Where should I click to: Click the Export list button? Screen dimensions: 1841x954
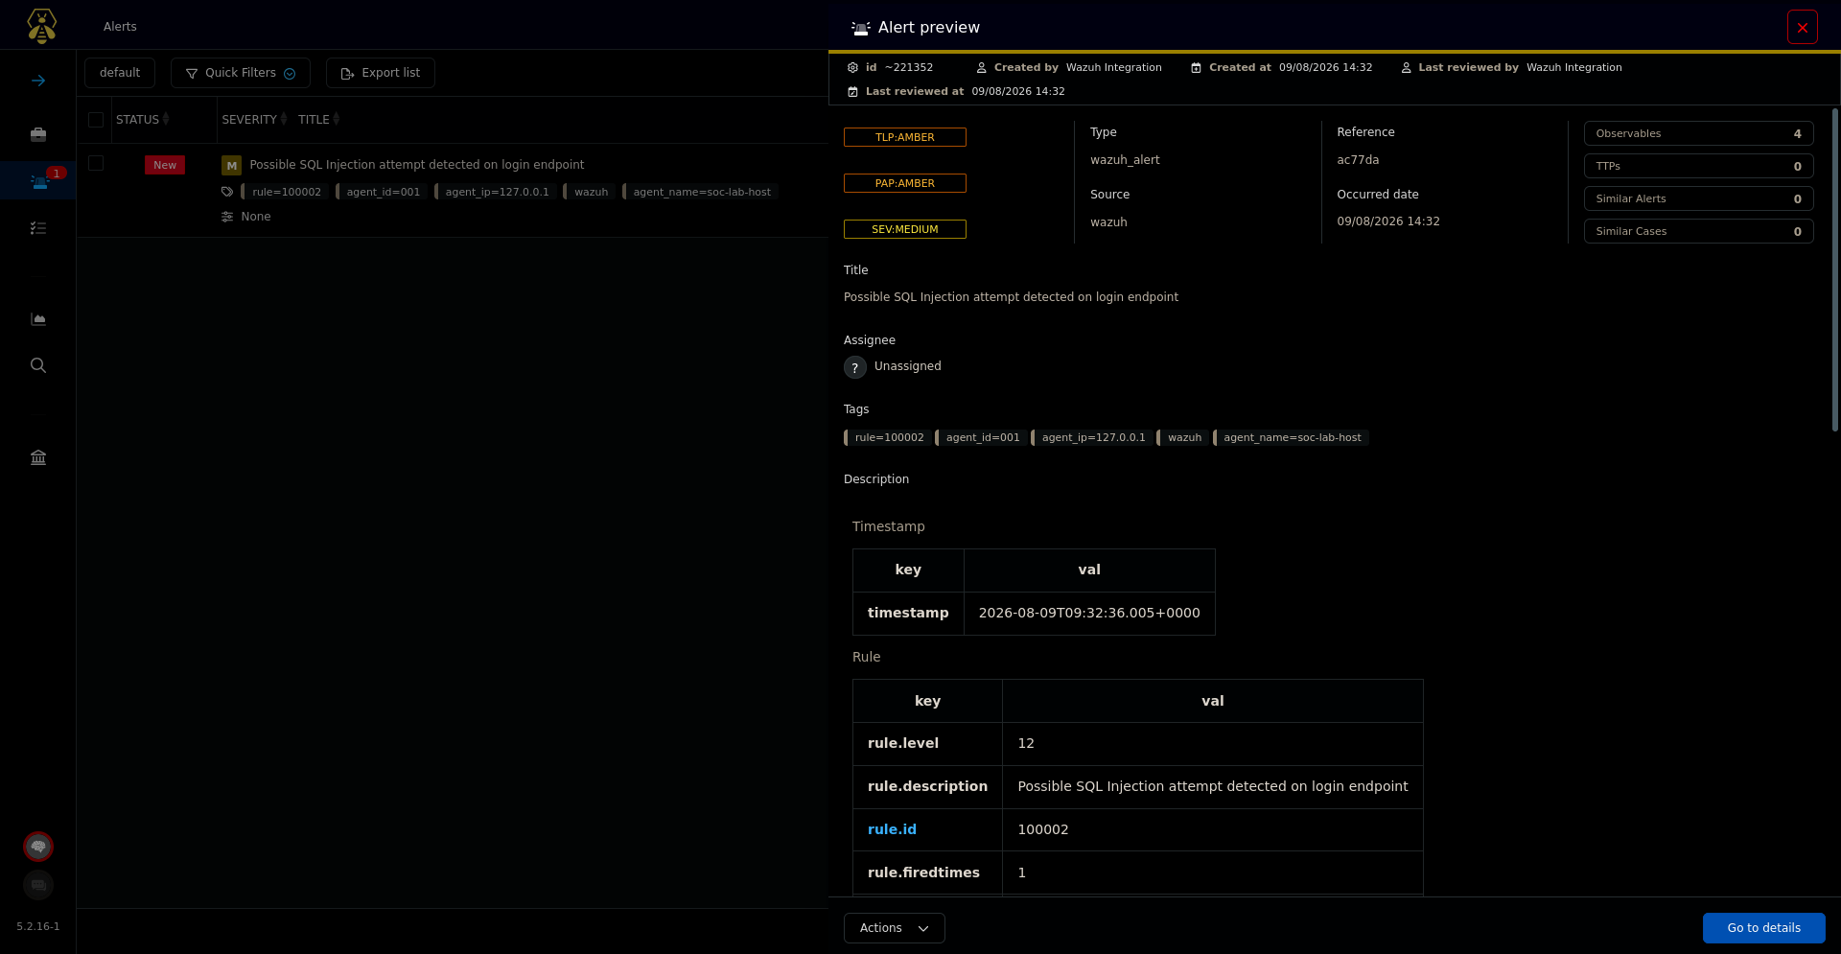(381, 73)
